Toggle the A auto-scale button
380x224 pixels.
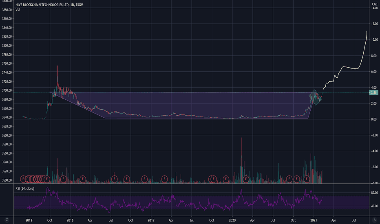[374, 220]
